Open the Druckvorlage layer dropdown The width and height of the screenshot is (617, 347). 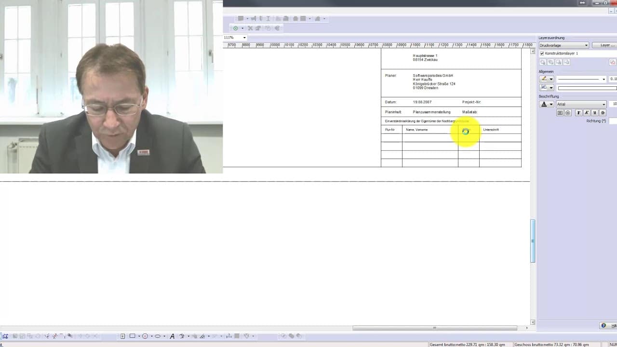point(563,45)
